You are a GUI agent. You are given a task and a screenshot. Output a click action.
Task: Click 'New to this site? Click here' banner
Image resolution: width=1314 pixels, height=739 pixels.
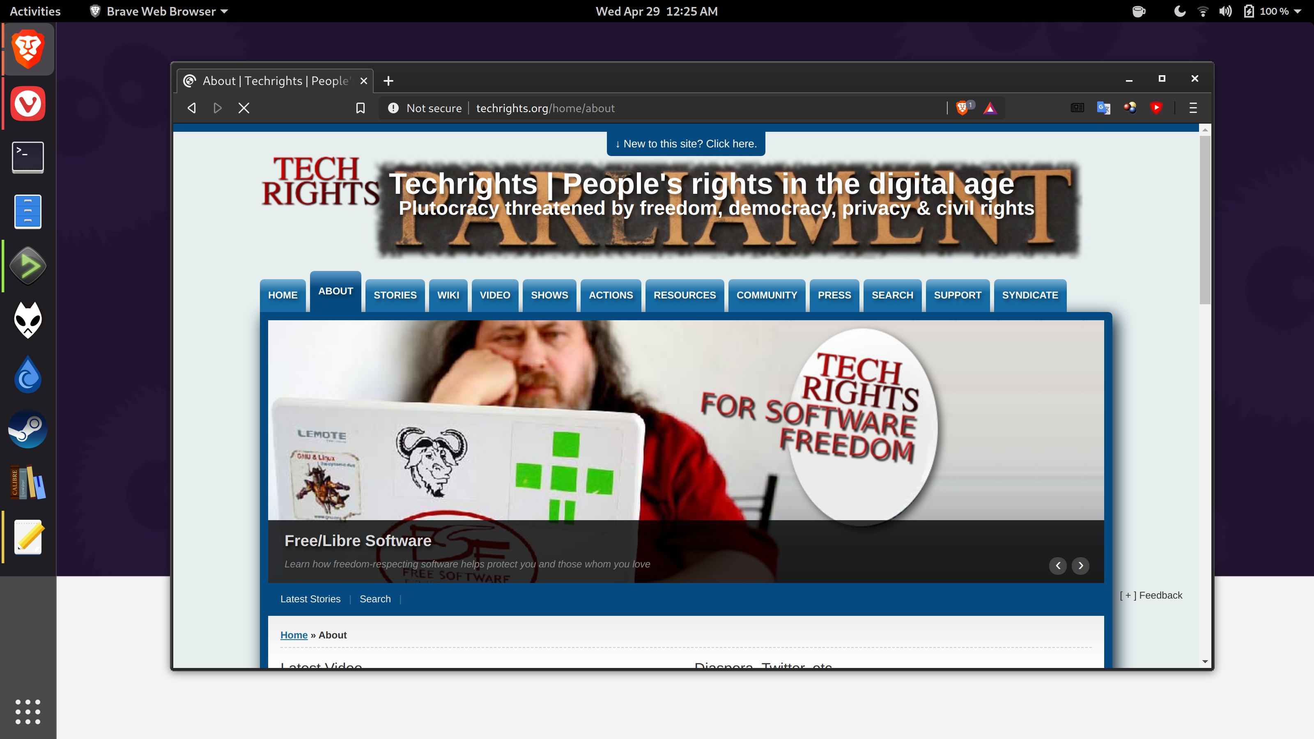pyautogui.click(x=686, y=144)
